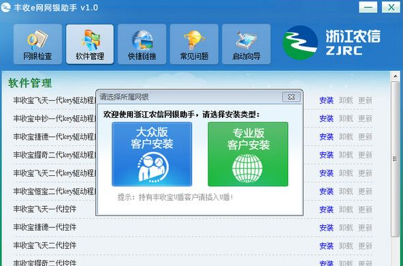The height and width of the screenshot is (266, 403).
Task: Update 丰收宝飞天二代控件
Action: [365, 246]
